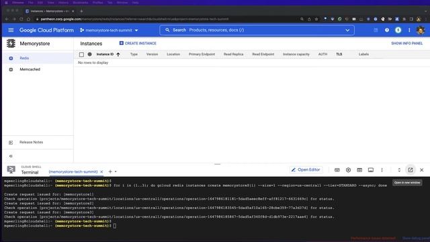Viewport: 430px width, 242px height.
Task: Focus the Products, resources, docs search field
Action: pyautogui.click(x=257, y=30)
